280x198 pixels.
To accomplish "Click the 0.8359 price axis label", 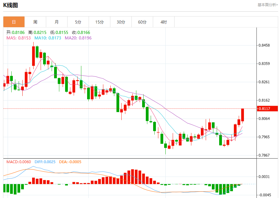I will tap(264, 64).
